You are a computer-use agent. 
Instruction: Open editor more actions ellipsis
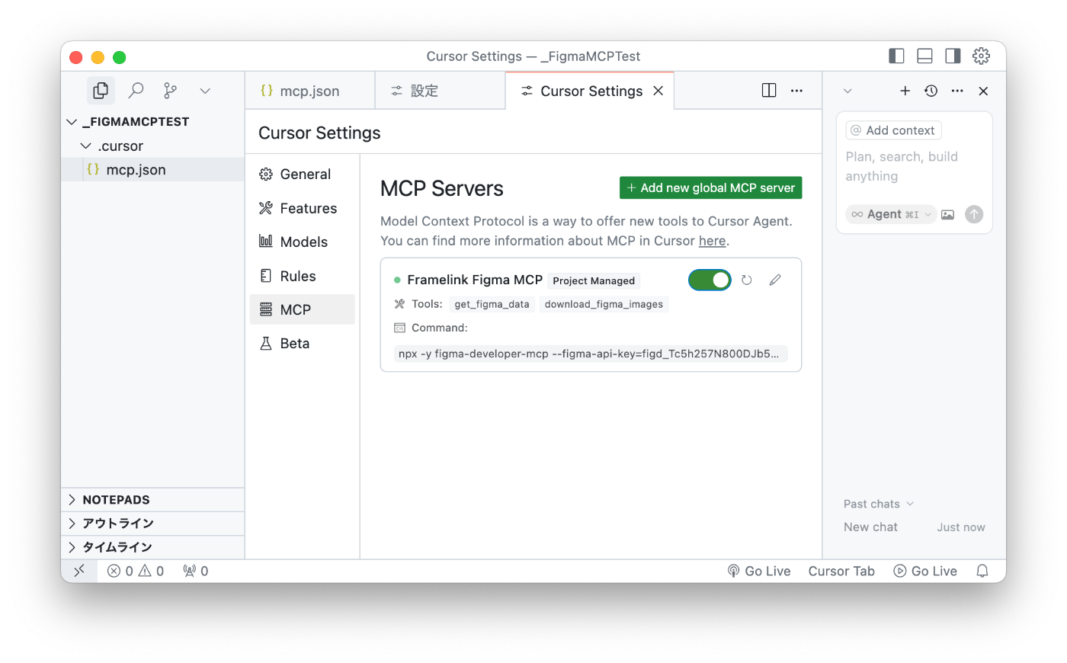(x=796, y=91)
